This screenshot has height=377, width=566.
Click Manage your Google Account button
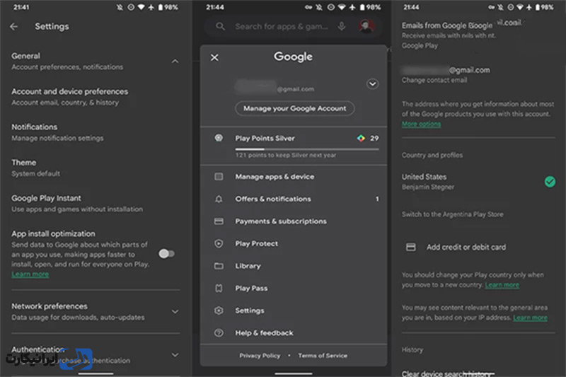coord(294,108)
